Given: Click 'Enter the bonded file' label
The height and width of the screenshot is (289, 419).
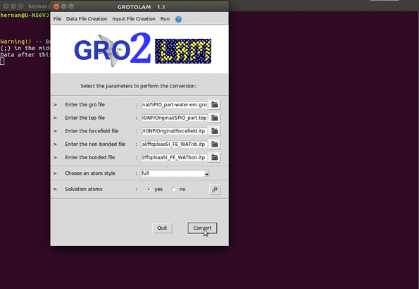Looking at the screenshot, I should 90,157.
